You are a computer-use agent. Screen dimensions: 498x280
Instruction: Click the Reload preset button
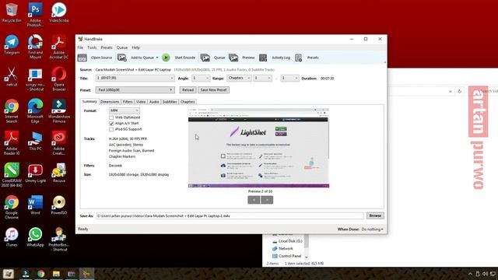click(188, 90)
